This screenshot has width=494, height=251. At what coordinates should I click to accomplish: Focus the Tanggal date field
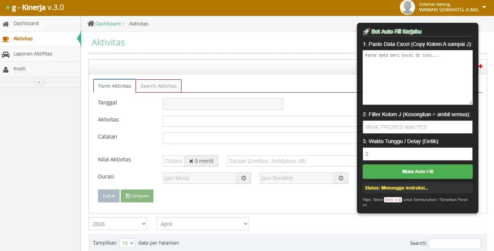pos(223,104)
